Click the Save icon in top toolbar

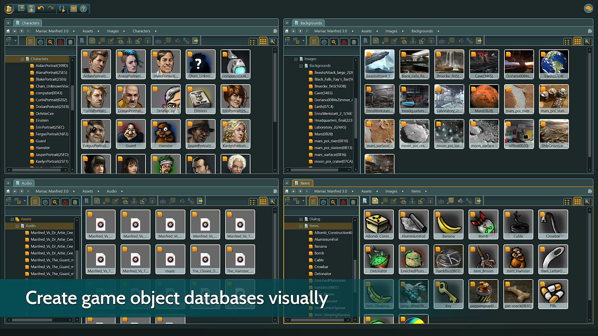(x=31, y=9)
